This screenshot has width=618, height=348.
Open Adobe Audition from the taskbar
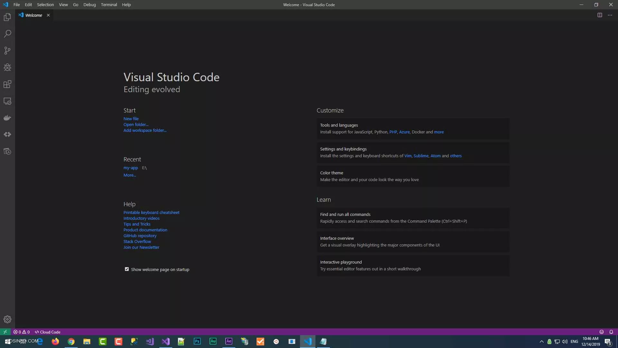tap(213, 342)
